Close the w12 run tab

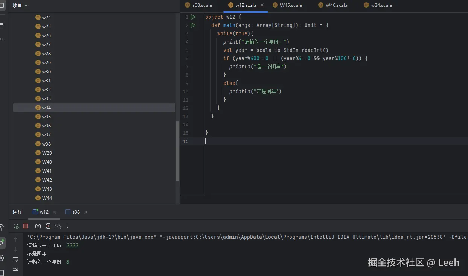click(55, 212)
